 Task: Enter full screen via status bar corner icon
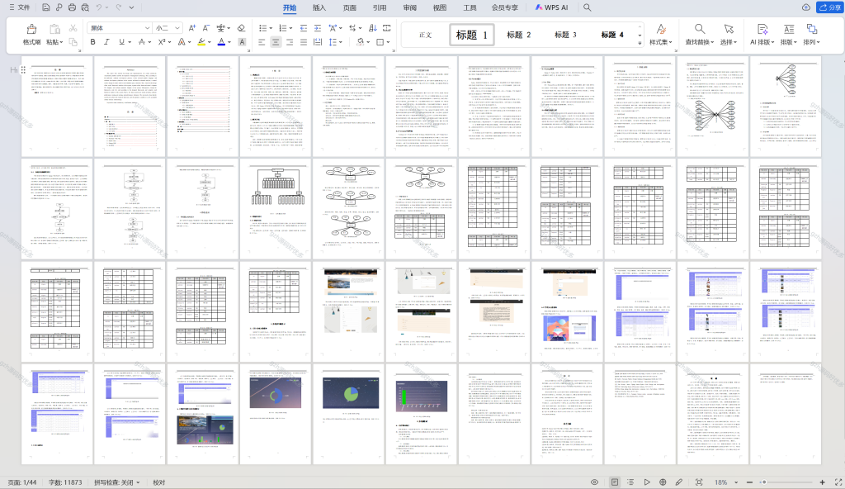(x=838, y=482)
